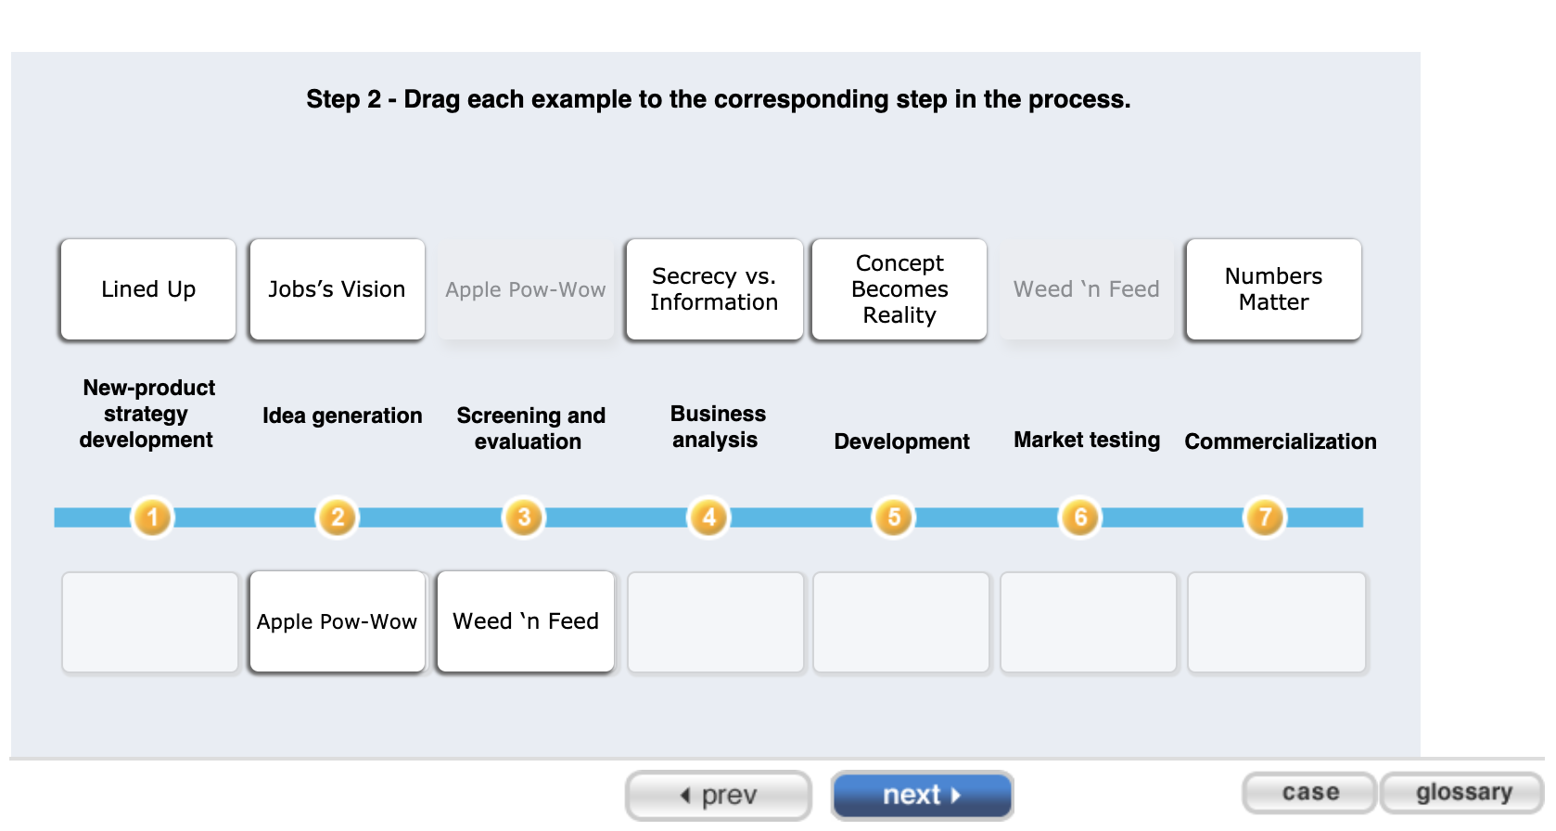
Task: Select the 'Concept Becomes Reality' card
Action: click(899, 288)
